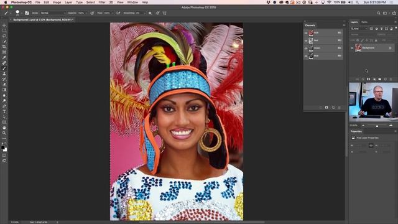Select the Type tool
The image size is (398, 224).
(x=4, y=111)
